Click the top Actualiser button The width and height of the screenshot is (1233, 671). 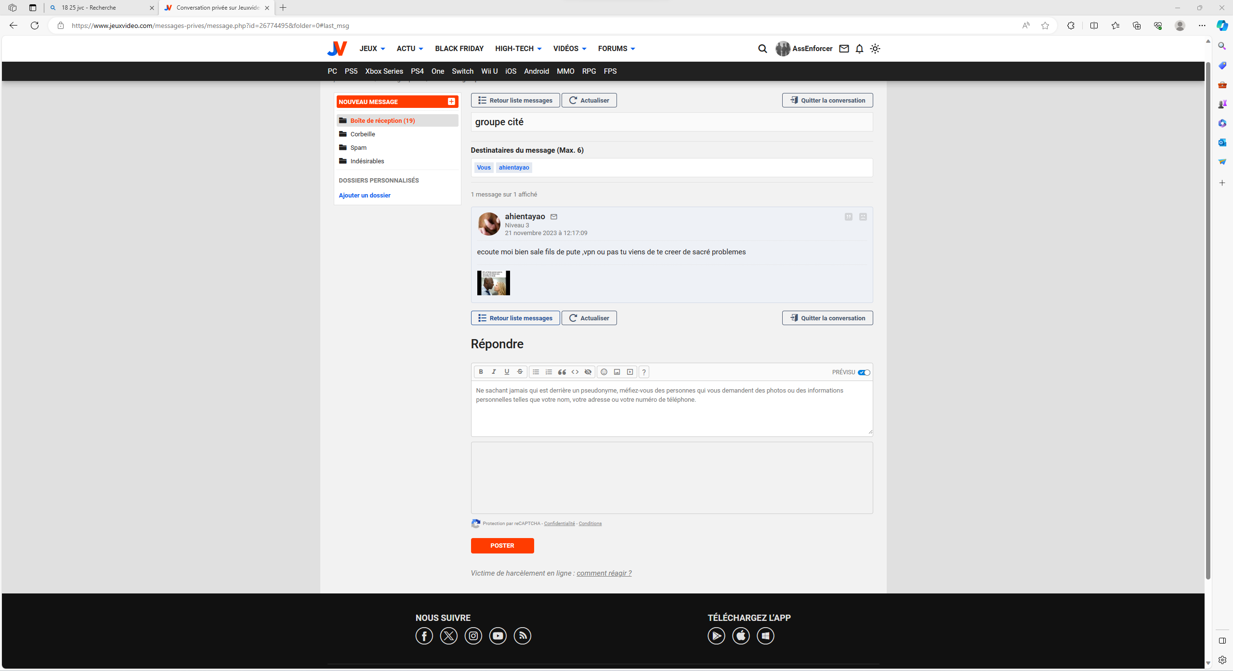589,100
